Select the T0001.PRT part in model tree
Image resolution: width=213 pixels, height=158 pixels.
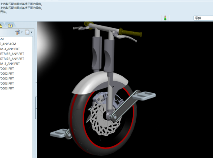[7, 69]
